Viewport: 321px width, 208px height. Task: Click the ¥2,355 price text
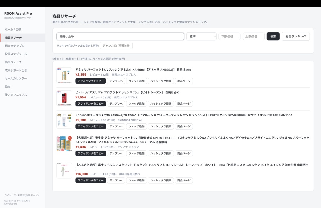pyautogui.click(x=81, y=75)
